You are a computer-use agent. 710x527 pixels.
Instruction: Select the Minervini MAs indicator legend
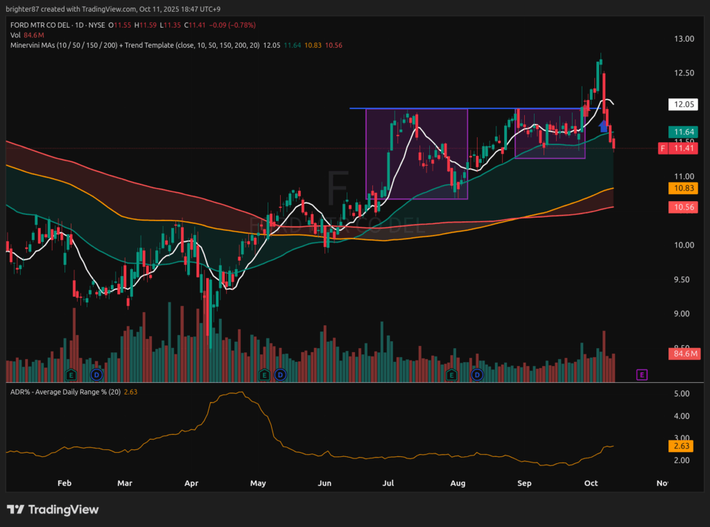132,44
